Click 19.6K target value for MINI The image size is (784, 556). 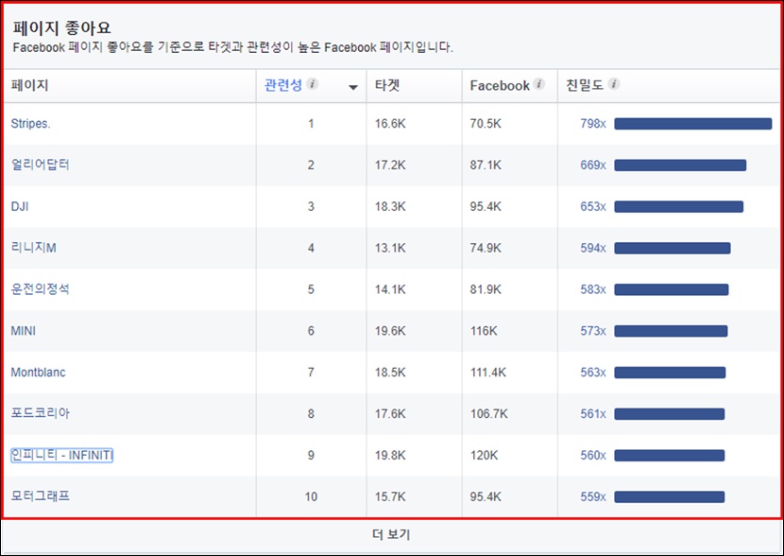pyautogui.click(x=390, y=331)
